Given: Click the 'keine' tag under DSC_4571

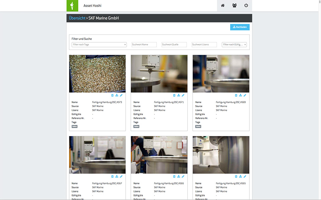Looking at the screenshot, I should tap(136, 127).
